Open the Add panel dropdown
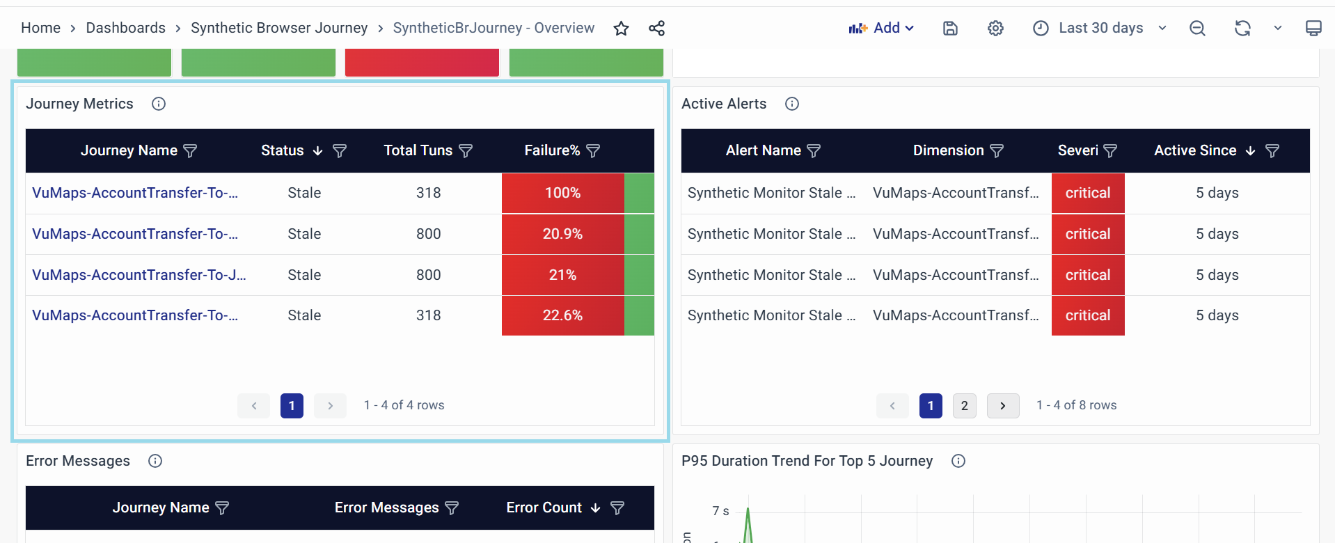This screenshot has width=1335, height=543. (x=881, y=29)
